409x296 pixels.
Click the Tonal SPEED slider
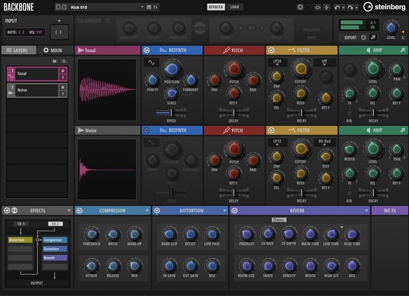(x=171, y=112)
